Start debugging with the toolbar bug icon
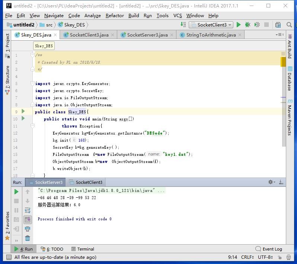Screen dimensions: 297x264 247,25
